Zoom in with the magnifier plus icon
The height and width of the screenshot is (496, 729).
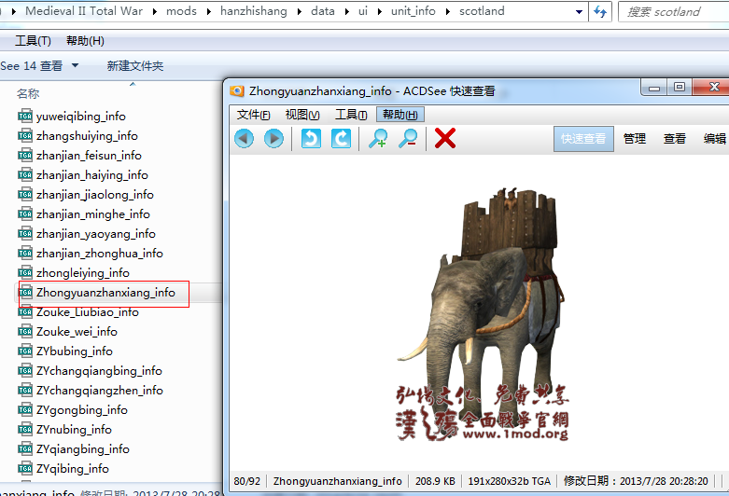378,138
